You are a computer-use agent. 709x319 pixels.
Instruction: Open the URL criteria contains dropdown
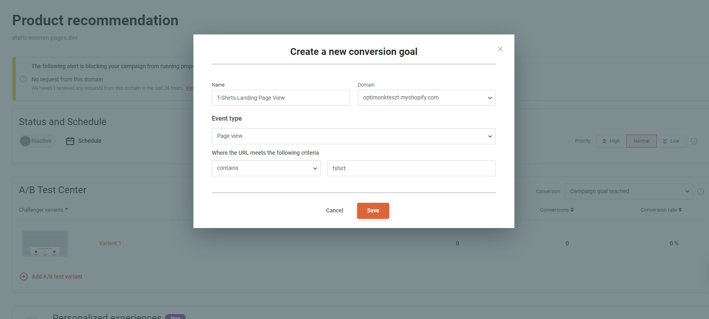pos(266,168)
